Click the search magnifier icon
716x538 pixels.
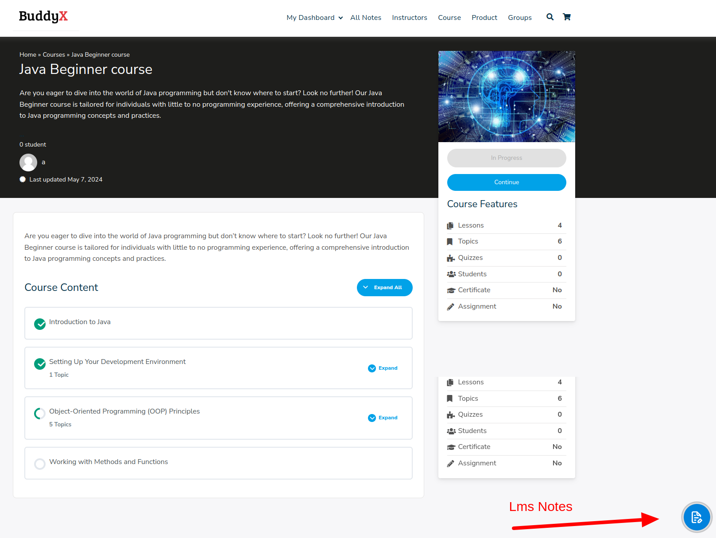click(x=550, y=17)
